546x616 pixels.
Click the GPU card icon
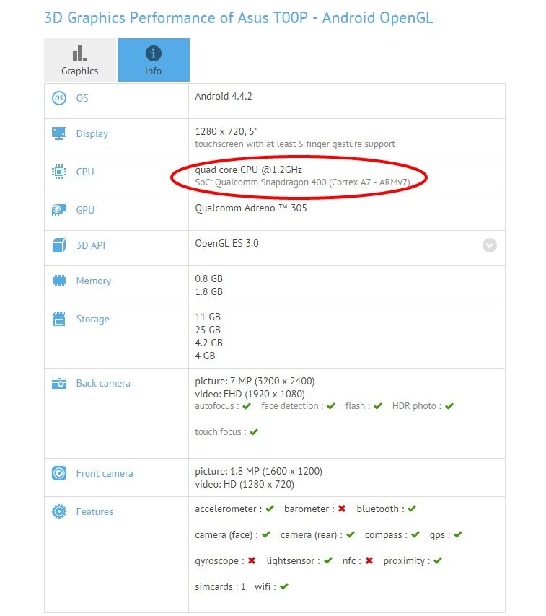click(x=59, y=210)
